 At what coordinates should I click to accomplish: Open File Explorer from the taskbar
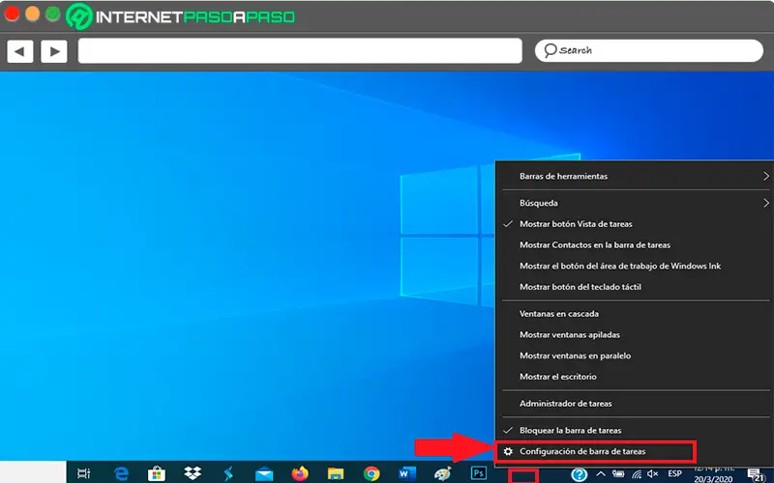(x=335, y=473)
